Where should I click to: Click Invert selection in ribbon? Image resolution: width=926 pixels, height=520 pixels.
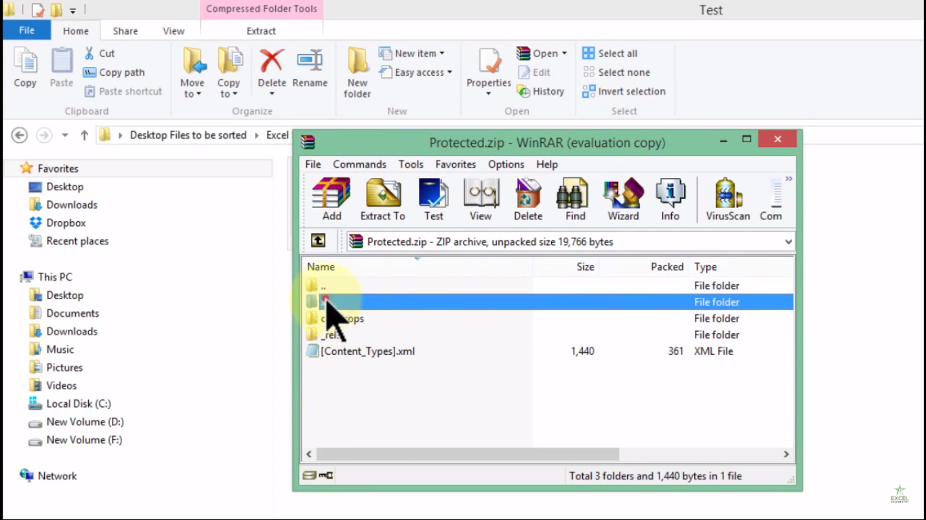pos(624,91)
